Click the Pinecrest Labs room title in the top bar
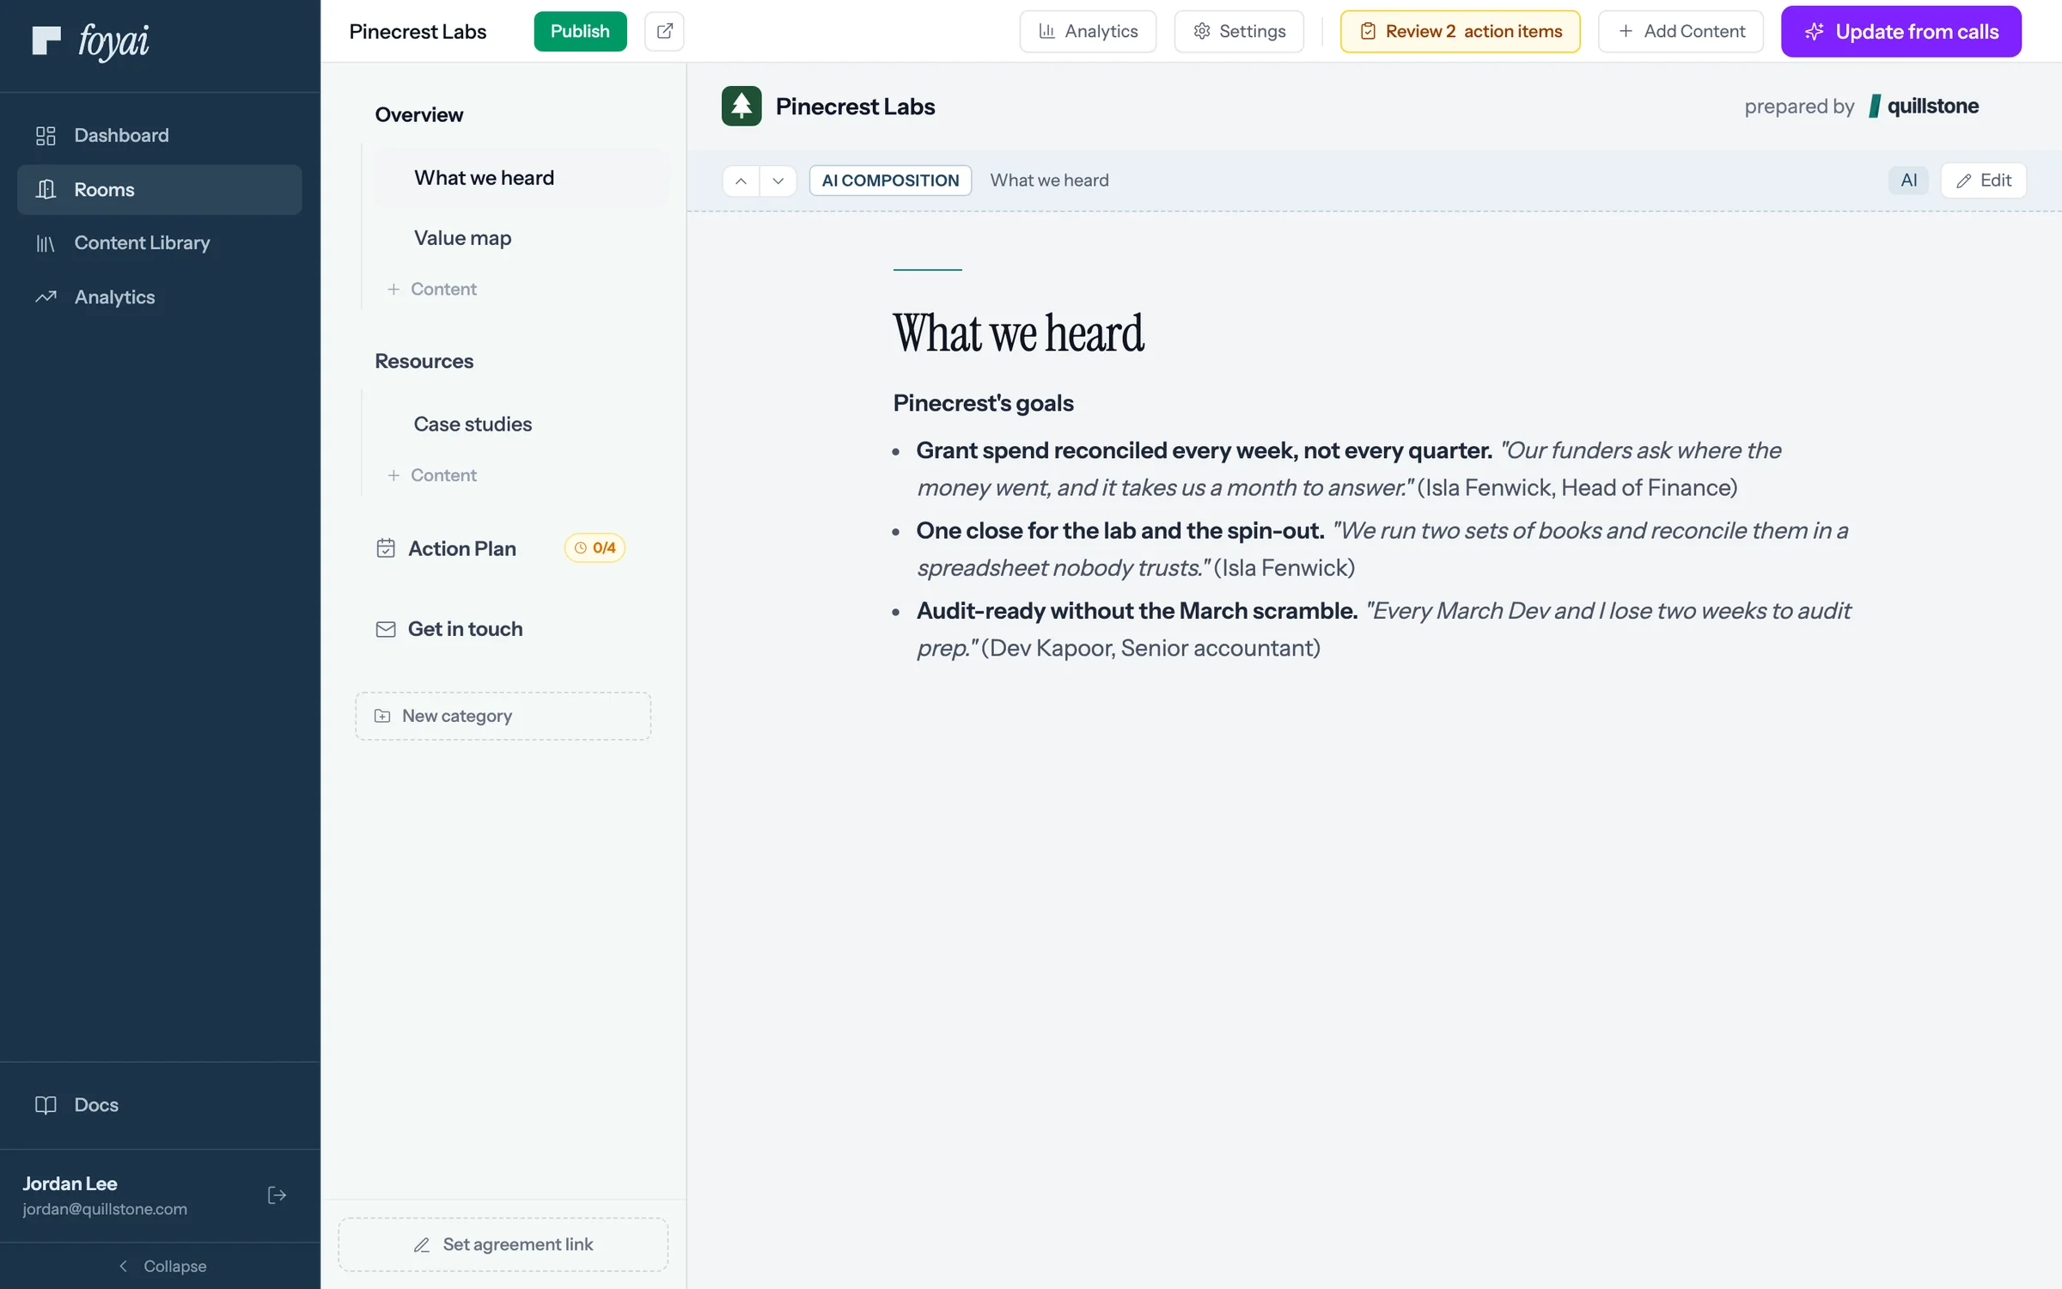 click(x=418, y=32)
